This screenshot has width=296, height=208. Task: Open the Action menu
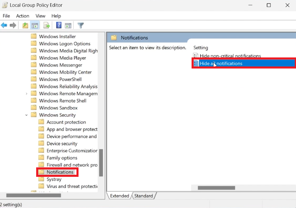tap(23, 16)
